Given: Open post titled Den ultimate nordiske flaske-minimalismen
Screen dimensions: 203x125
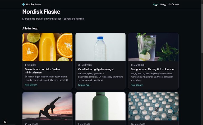Looking at the screenshot, I should click(42, 71).
